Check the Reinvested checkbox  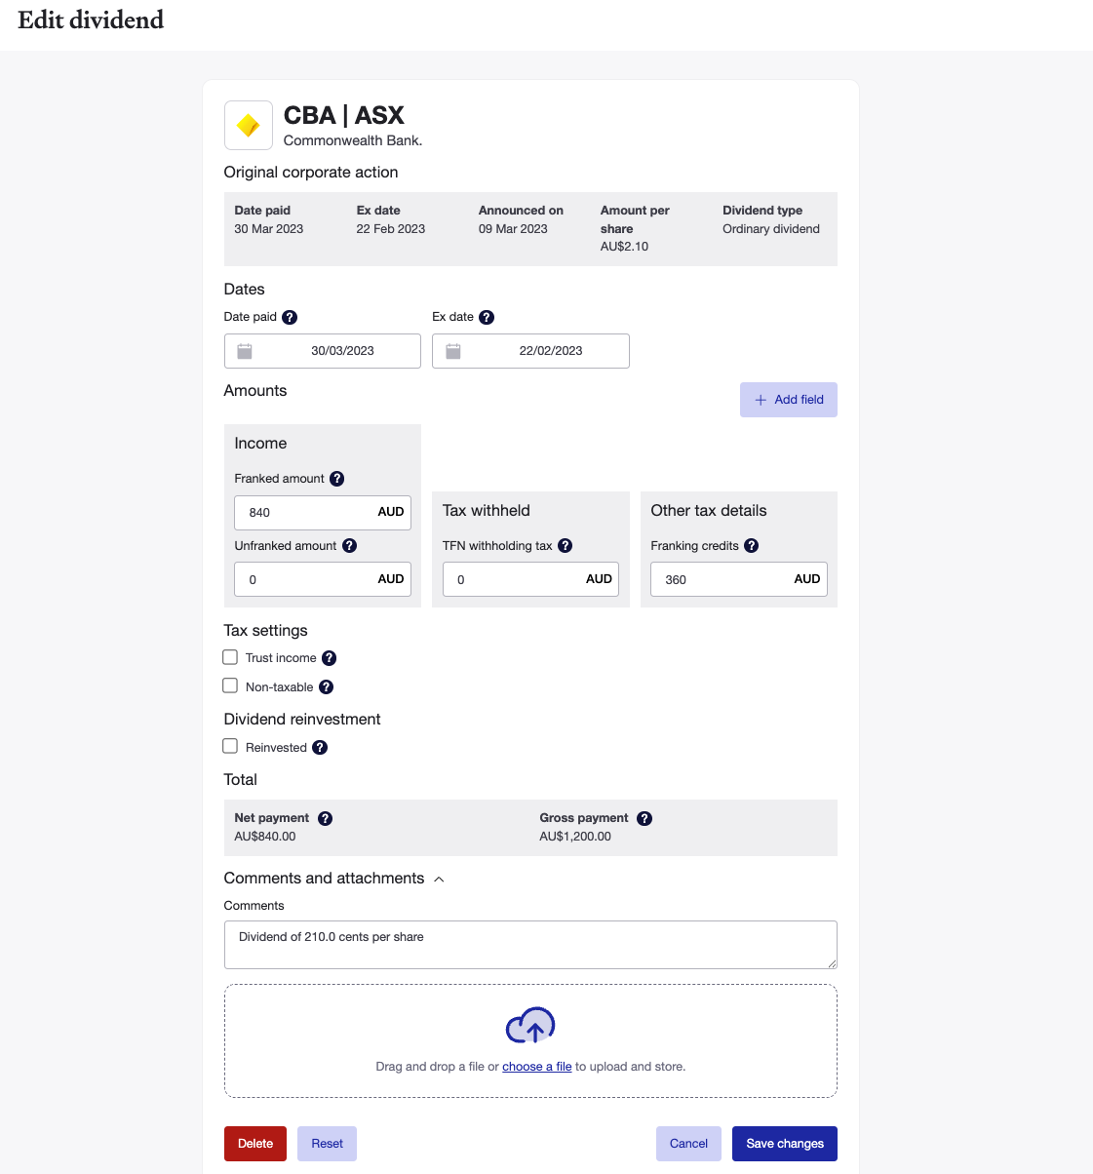click(x=230, y=746)
